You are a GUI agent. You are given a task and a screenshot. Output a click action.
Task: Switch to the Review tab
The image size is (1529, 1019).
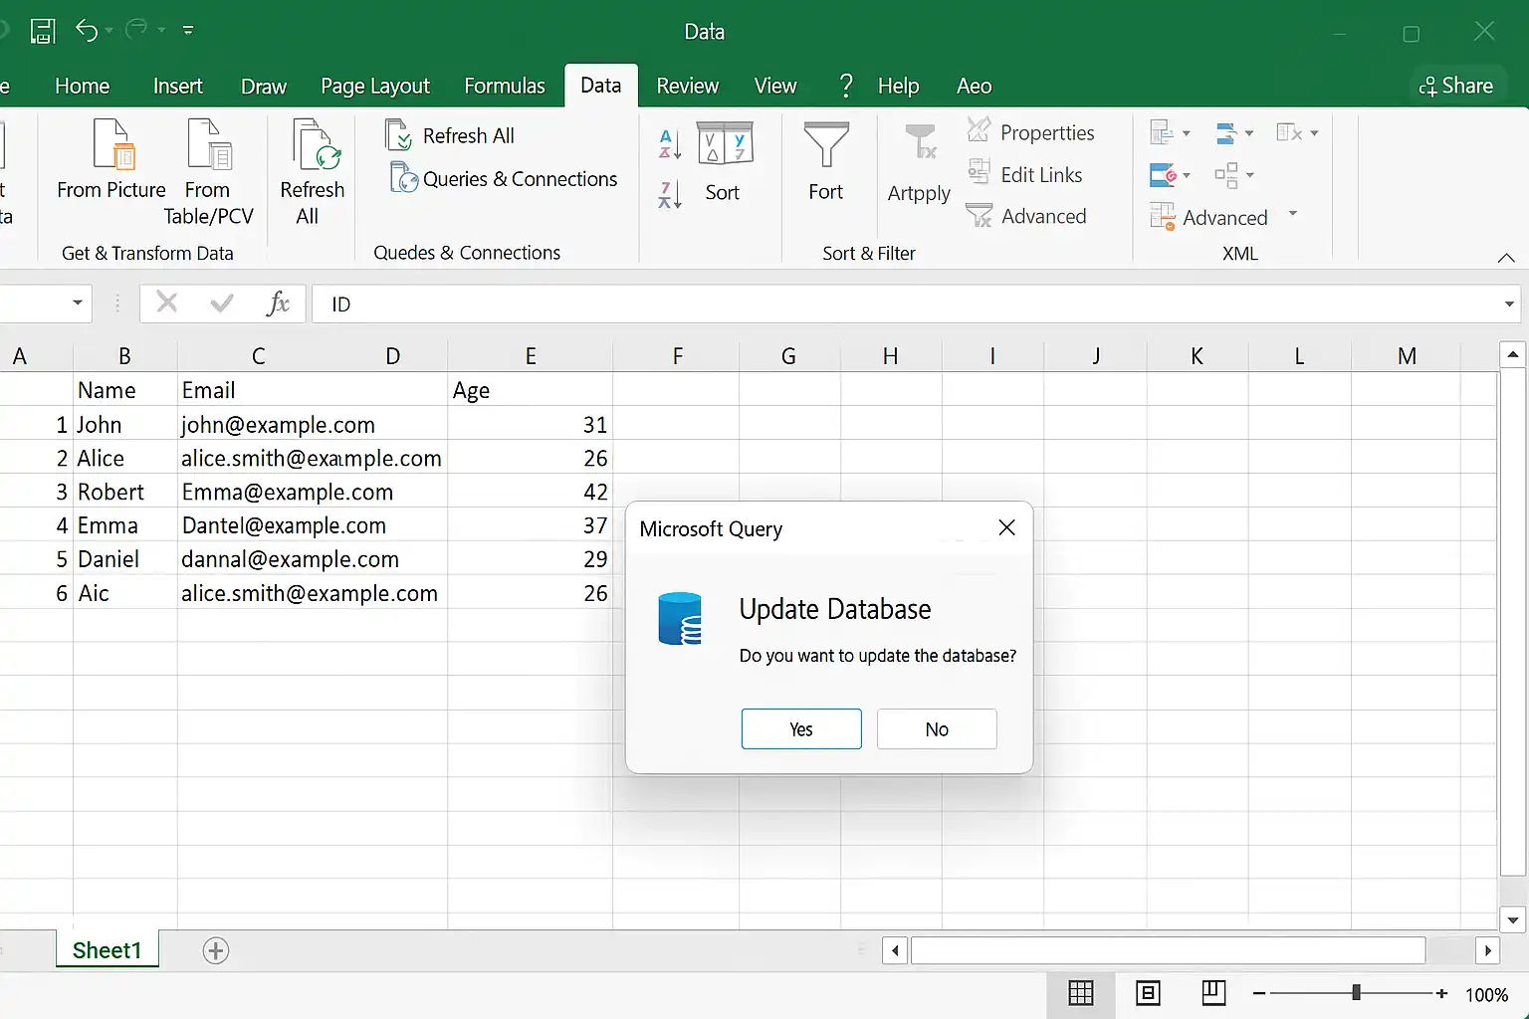(688, 86)
